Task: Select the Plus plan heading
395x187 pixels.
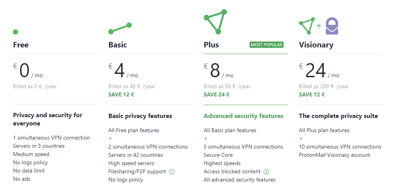Action: point(211,45)
